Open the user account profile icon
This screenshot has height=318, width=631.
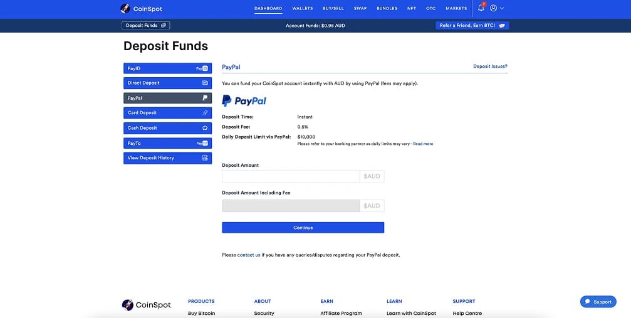[x=493, y=8]
